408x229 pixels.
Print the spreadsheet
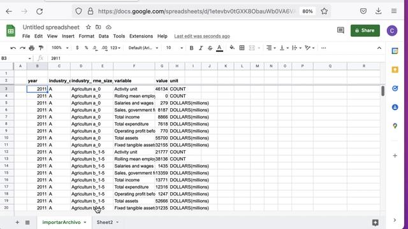32,48
